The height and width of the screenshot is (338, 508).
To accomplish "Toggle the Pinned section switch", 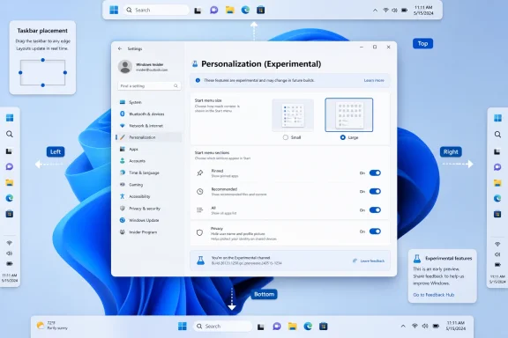I will click(375, 173).
